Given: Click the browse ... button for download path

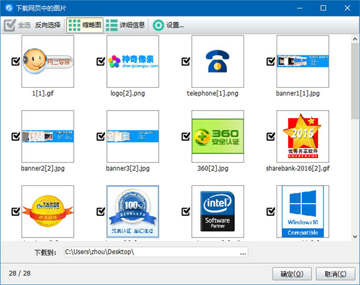Looking at the screenshot, I should click(x=243, y=252).
